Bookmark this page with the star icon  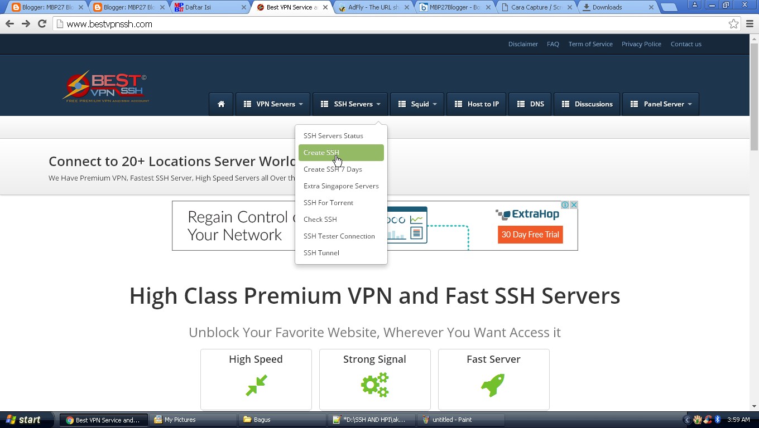coord(733,24)
